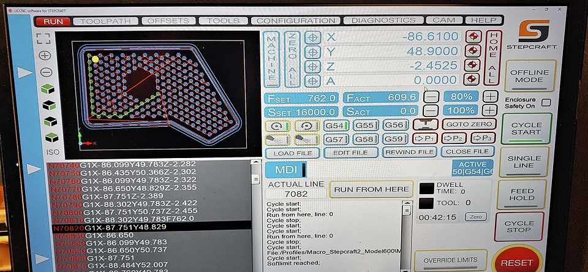
Task: Toggle spindle clockwise rotation
Action: point(278,126)
